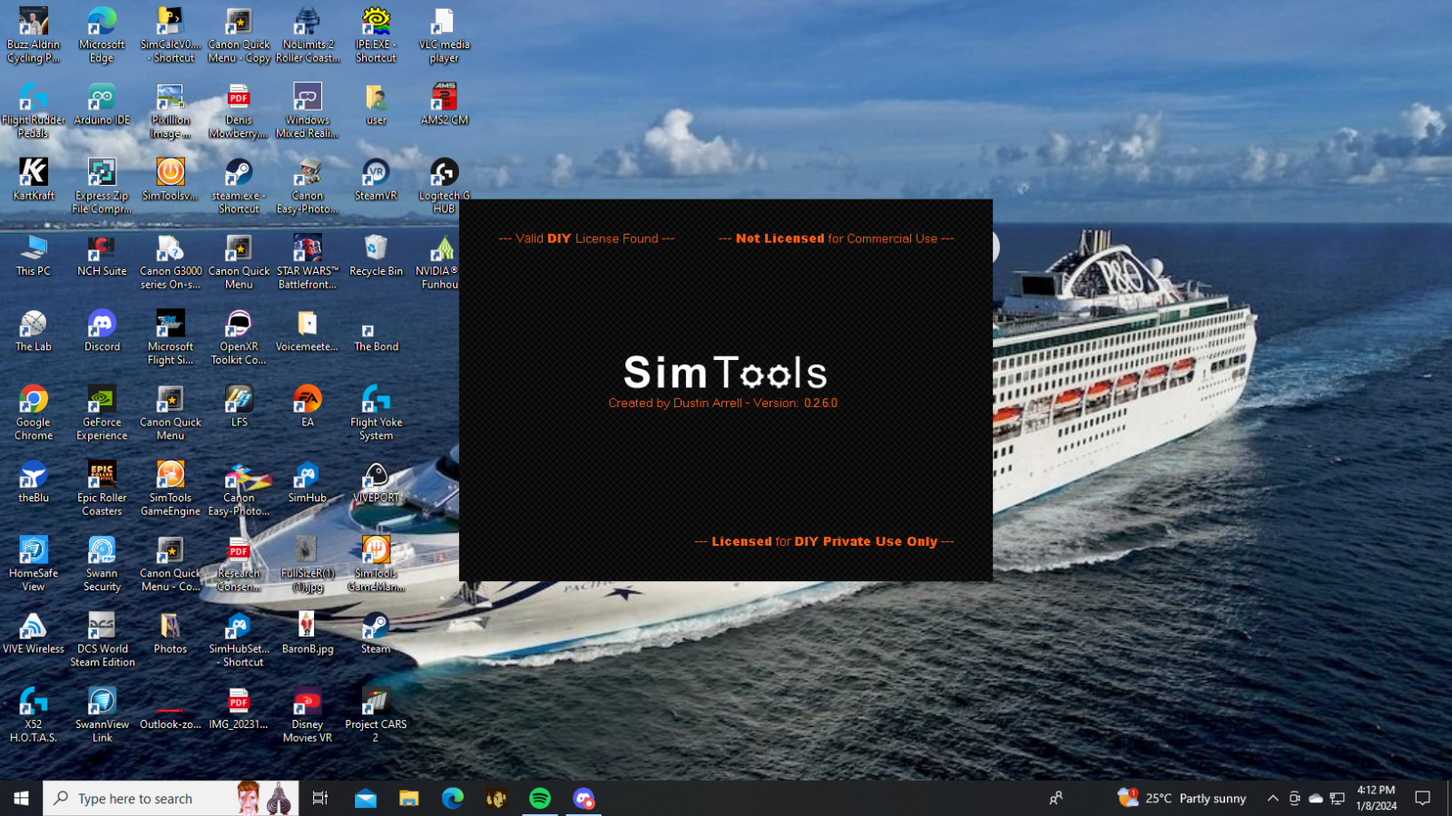Select the AMS2 CM desktop icon

[444, 103]
